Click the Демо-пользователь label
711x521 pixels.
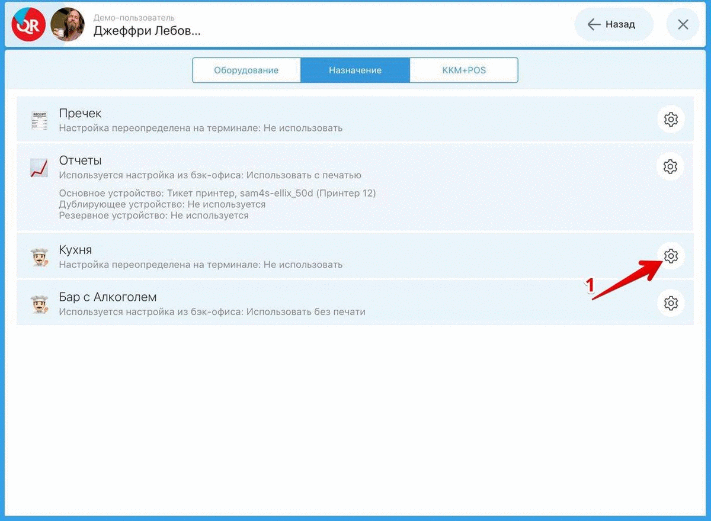134,18
